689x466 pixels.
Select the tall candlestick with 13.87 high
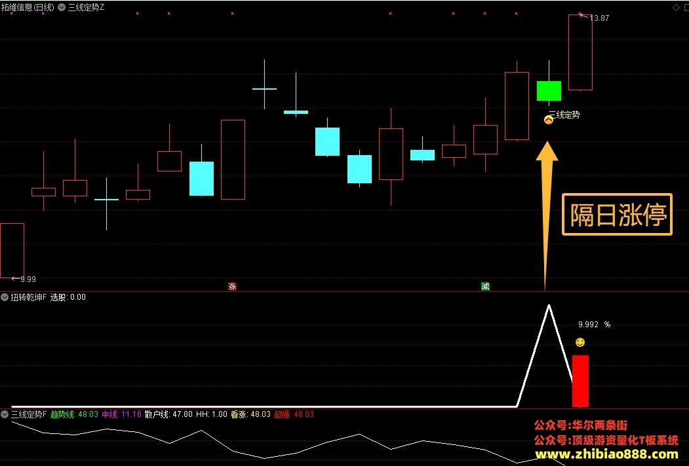[x=580, y=52]
